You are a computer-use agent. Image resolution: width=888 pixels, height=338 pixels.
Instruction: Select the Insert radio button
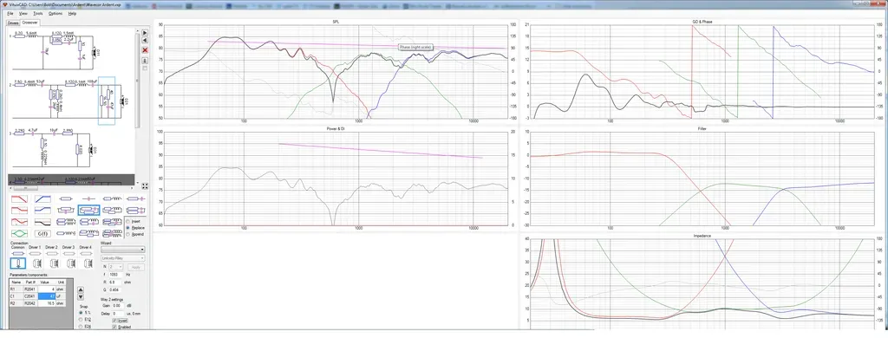click(x=128, y=221)
